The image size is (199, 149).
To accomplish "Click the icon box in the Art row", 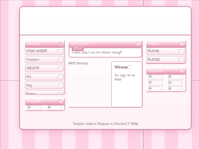I will [x=60, y=77].
